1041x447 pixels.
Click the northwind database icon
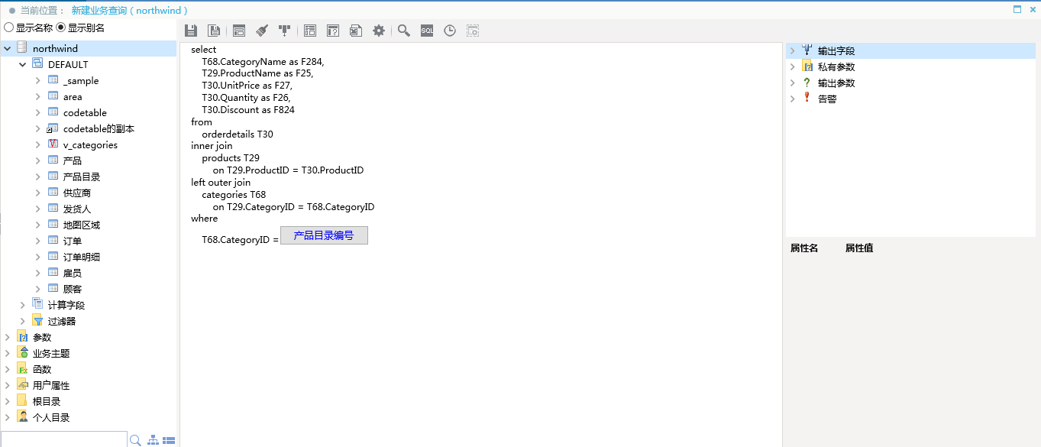click(21, 48)
